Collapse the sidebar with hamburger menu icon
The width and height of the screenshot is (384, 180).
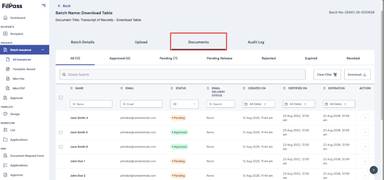43,5
